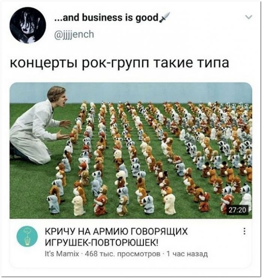Viewport: 262px width, 278px height.
Task: Click the @jjjjench username handle
Action: pyautogui.click(x=74, y=34)
